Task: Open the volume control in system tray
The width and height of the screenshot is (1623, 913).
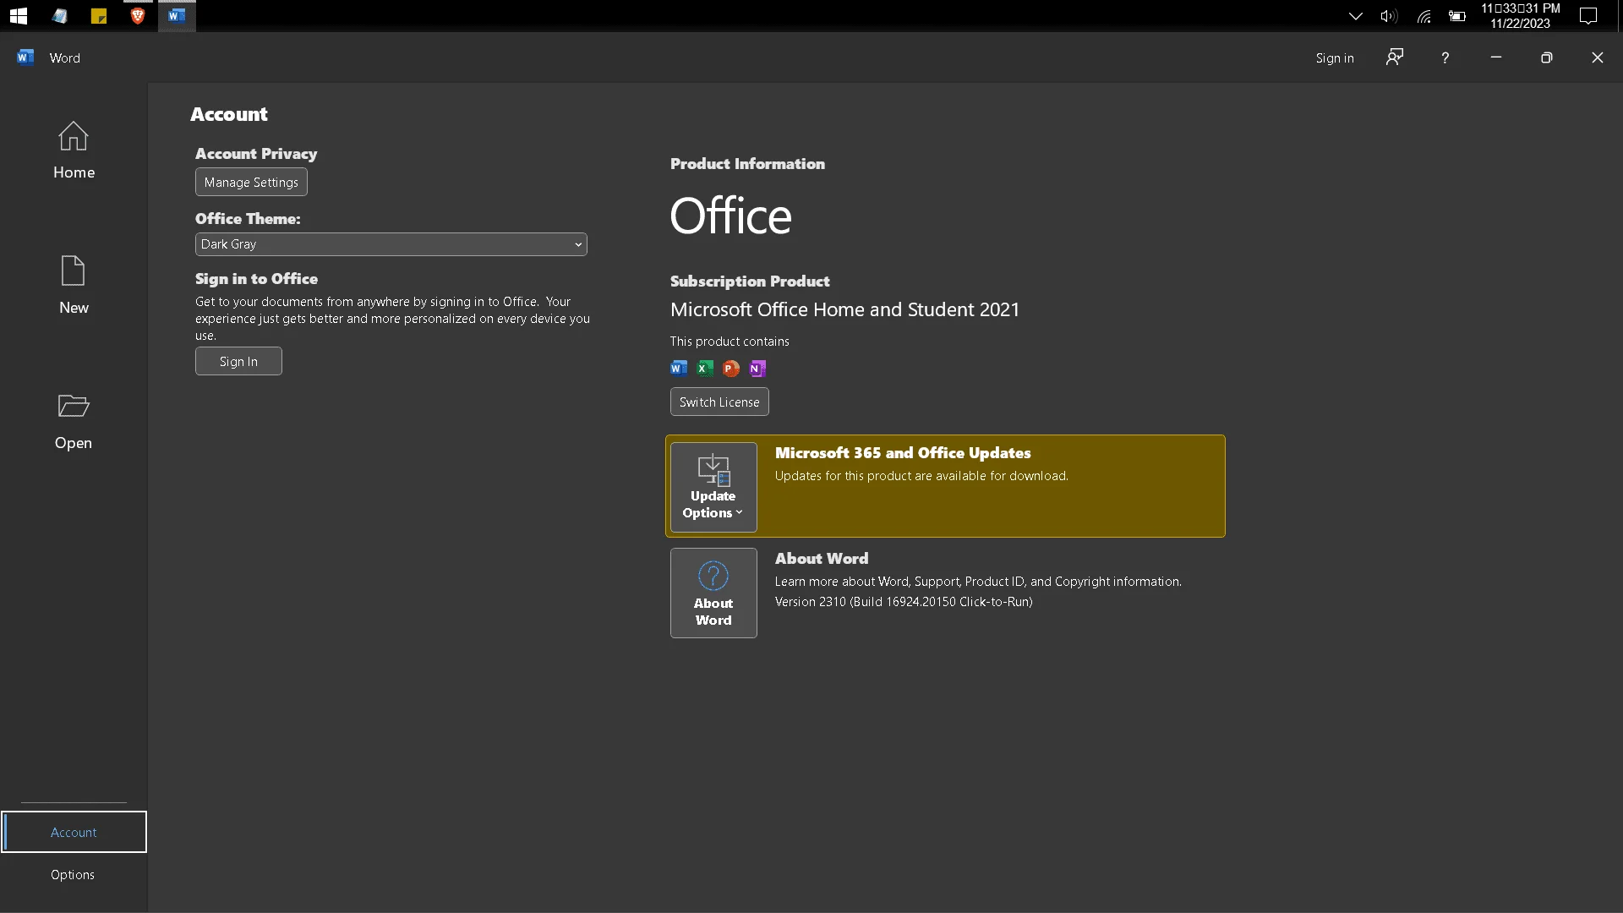Action: point(1389,16)
